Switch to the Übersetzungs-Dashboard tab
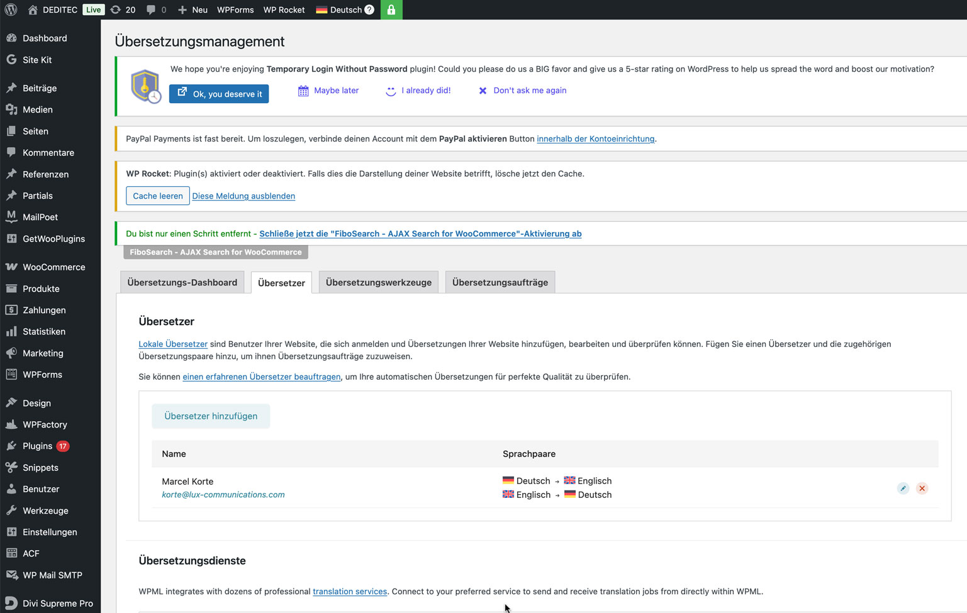 click(x=182, y=282)
